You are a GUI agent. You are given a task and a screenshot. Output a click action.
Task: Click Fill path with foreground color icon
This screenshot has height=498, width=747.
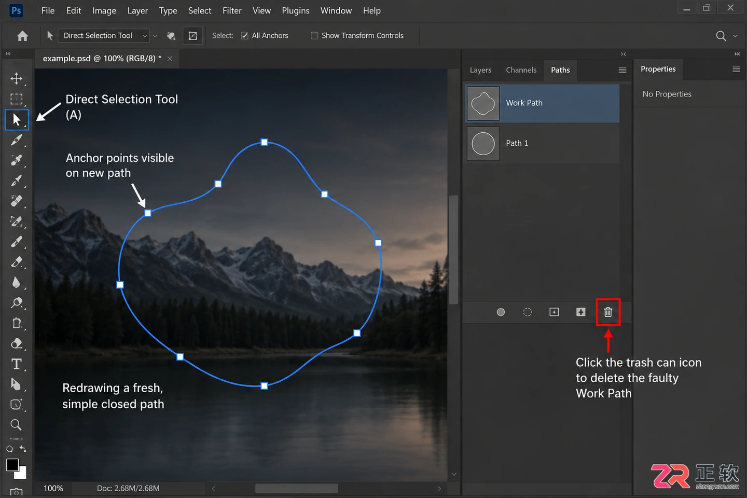coord(501,312)
